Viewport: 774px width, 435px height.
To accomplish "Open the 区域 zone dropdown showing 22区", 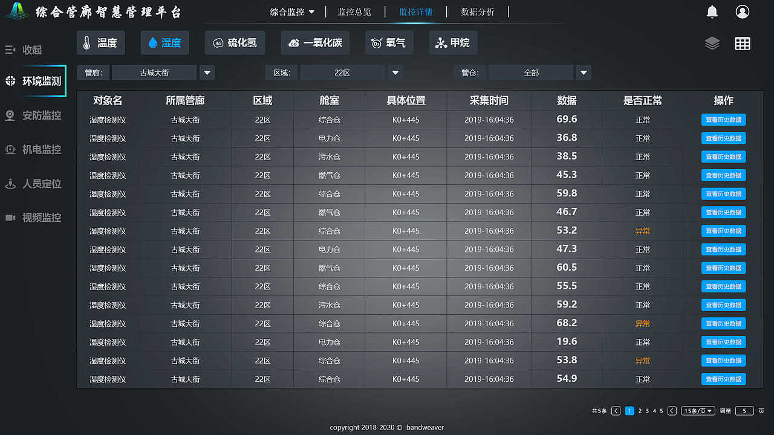I will [395, 72].
